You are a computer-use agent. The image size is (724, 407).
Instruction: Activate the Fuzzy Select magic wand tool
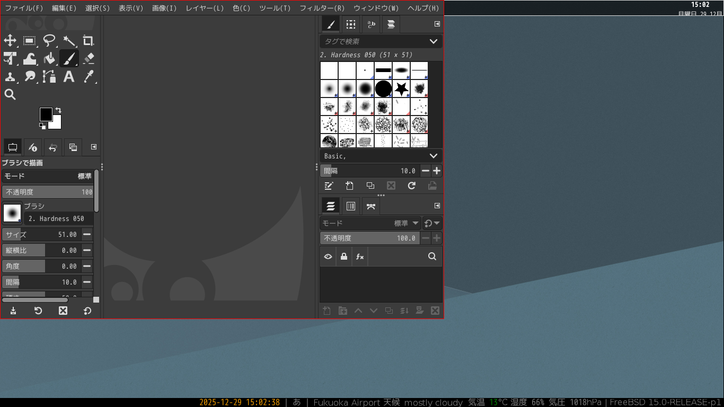point(68,41)
